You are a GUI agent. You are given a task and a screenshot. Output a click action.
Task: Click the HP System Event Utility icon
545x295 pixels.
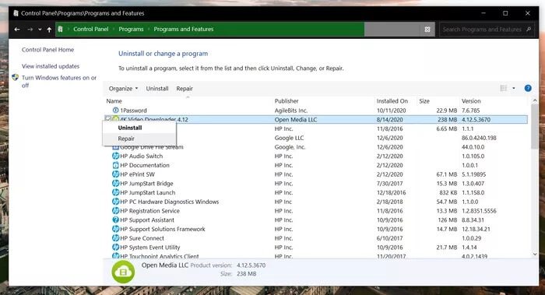(x=116, y=247)
